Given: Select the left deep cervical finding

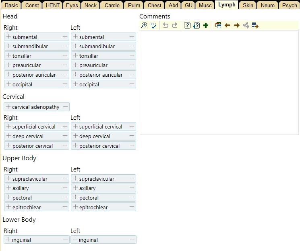Looking at the screenshot, I should coord(95,136).
